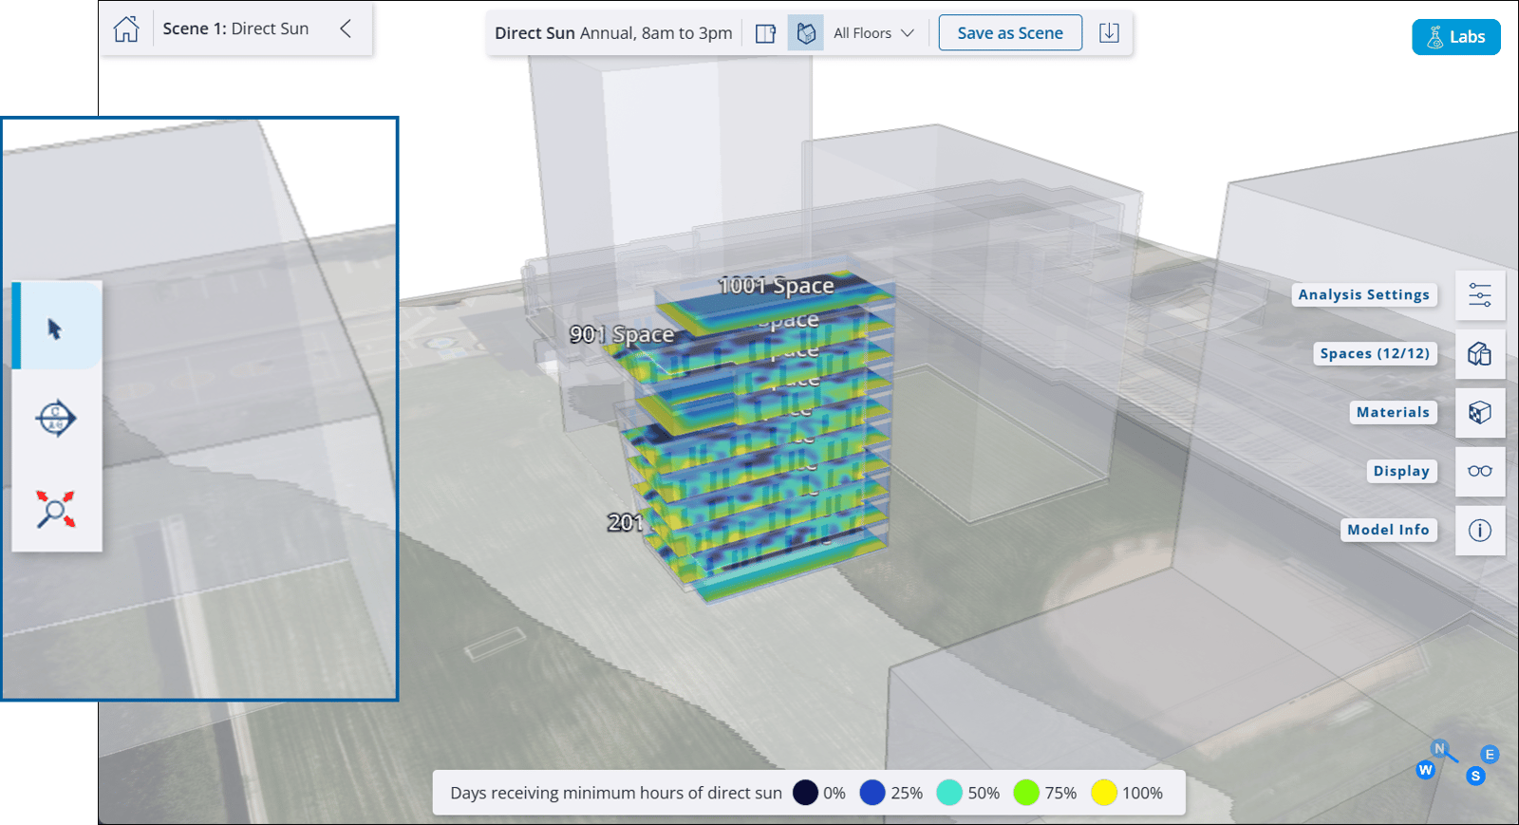
Task: Open the Scene 1: Direct Sun title
Action: (x=235, y=28)
